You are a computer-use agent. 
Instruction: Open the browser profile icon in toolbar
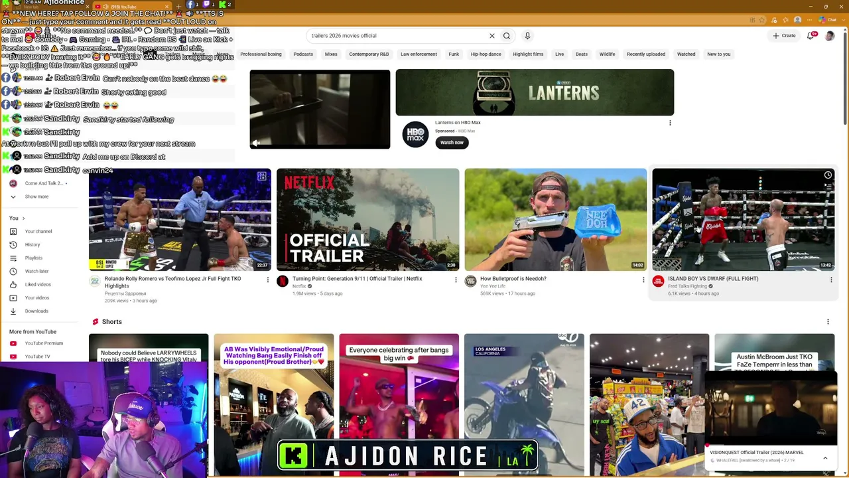797,20
